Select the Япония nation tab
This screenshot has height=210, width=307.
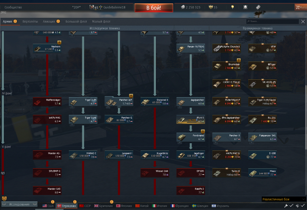(124, 206)
